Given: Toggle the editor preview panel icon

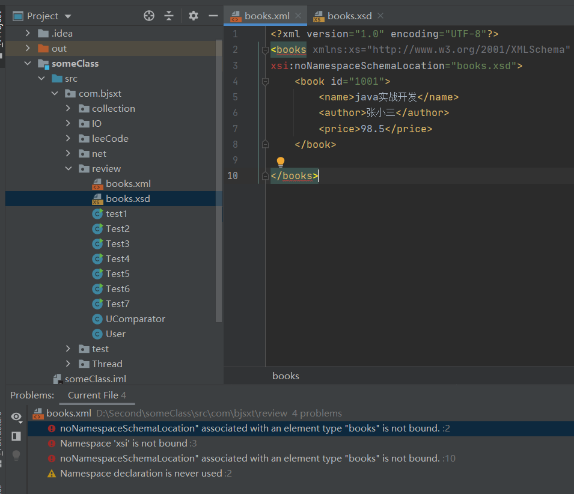Looking at the screenshot, I should [16, 436].
